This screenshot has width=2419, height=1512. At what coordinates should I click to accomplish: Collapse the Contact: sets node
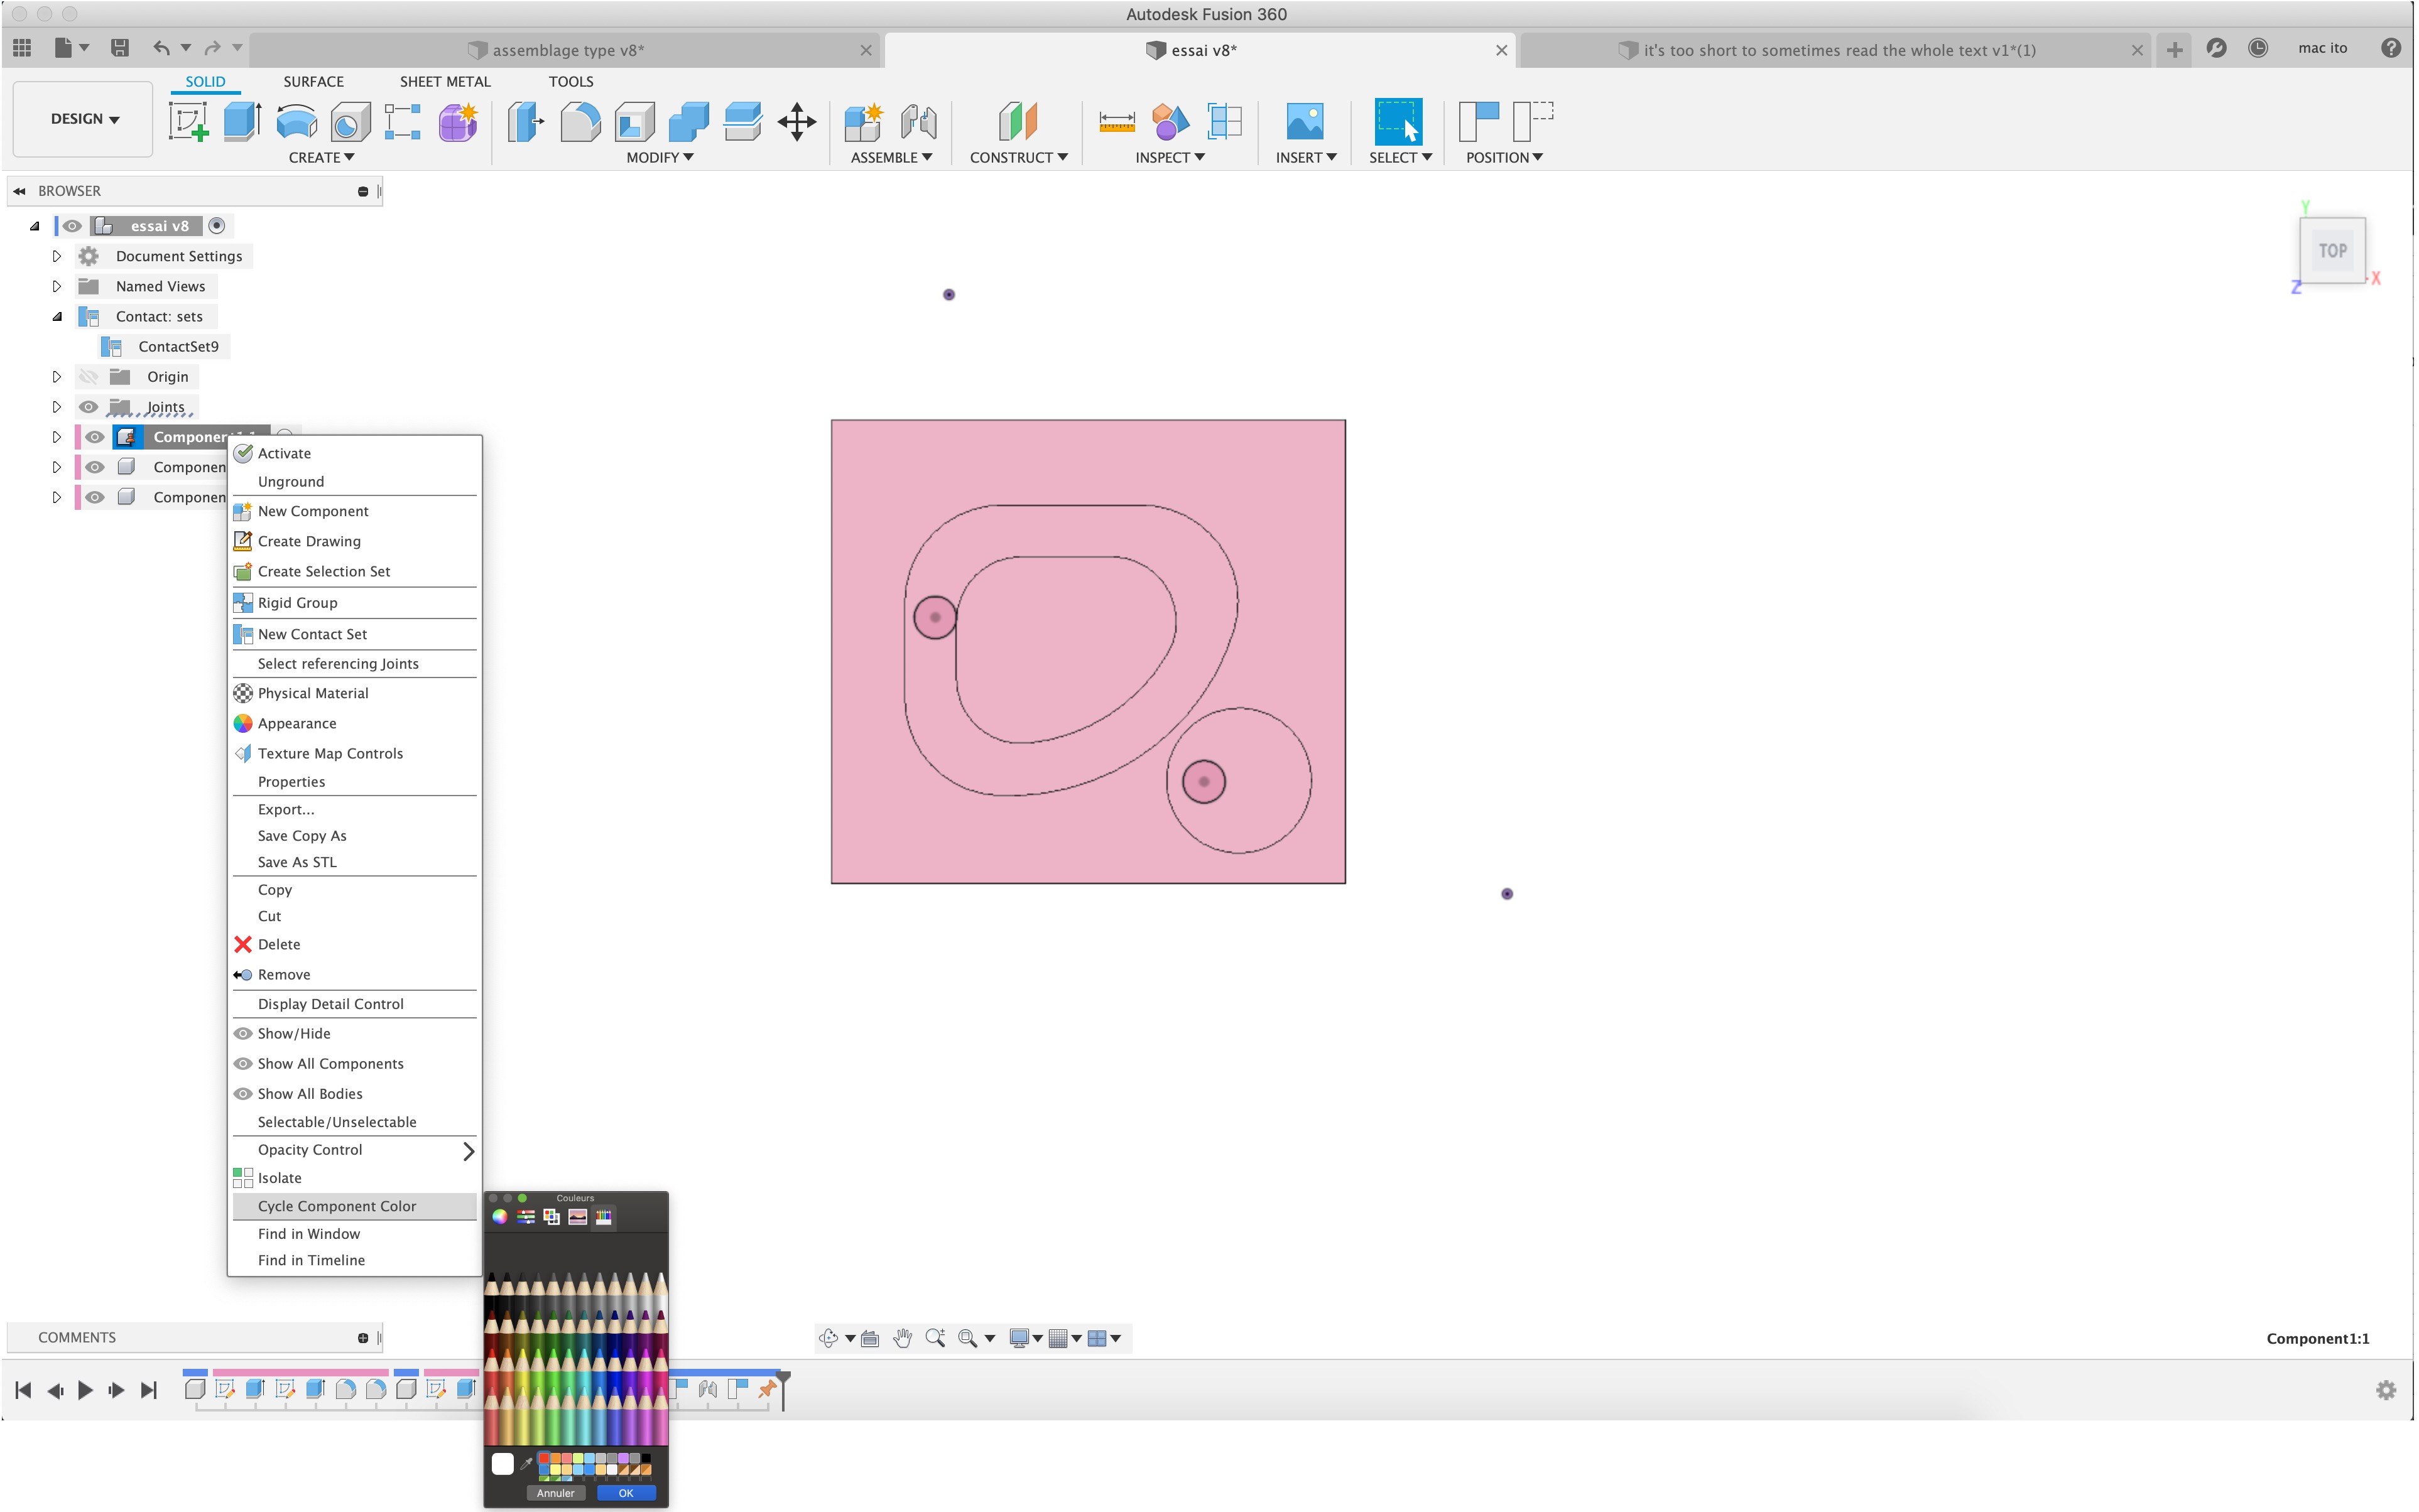tap(57, 316)
